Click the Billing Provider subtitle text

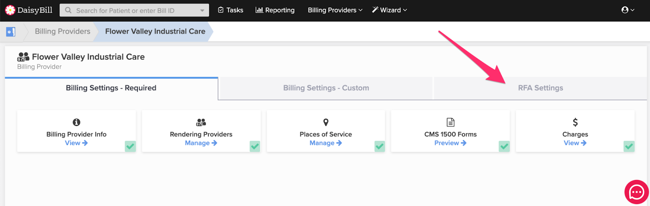point(39,67)
